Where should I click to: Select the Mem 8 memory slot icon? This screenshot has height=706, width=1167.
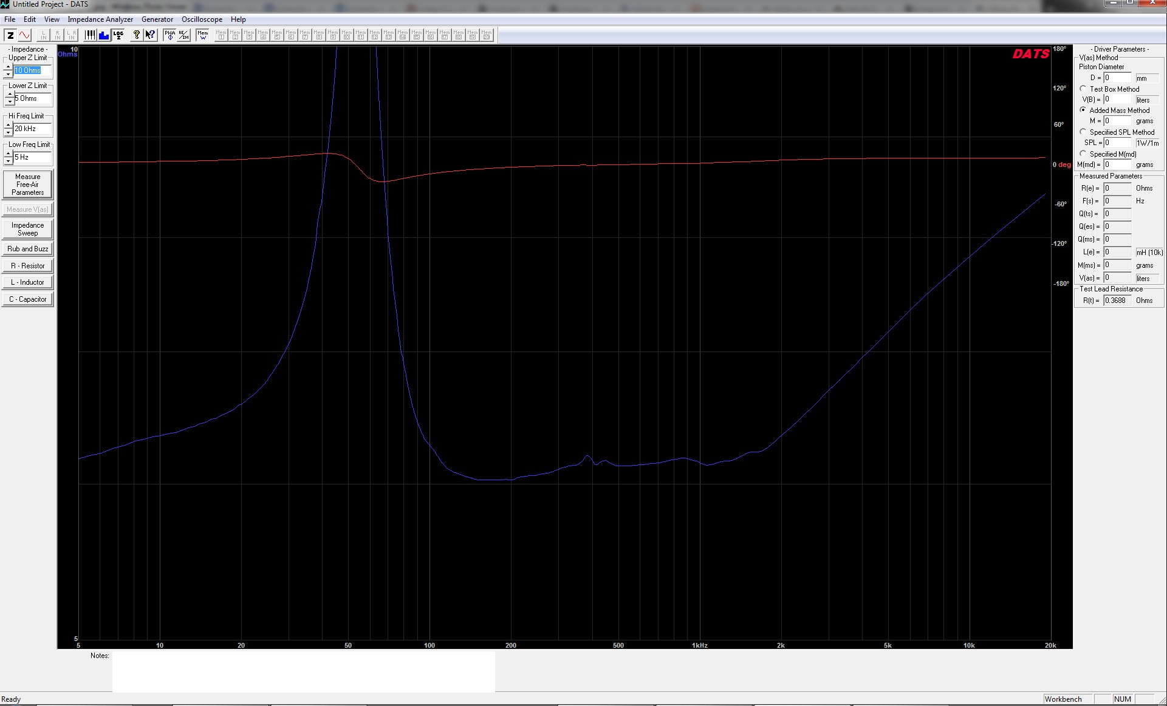pos(319,35)
